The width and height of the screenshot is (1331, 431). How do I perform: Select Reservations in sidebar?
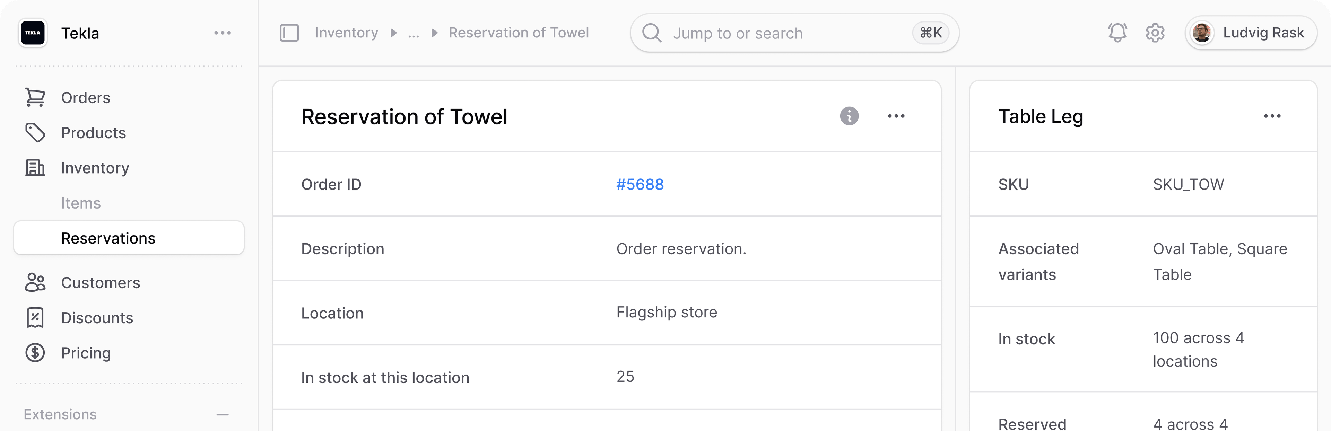click(x=129, y=238)
